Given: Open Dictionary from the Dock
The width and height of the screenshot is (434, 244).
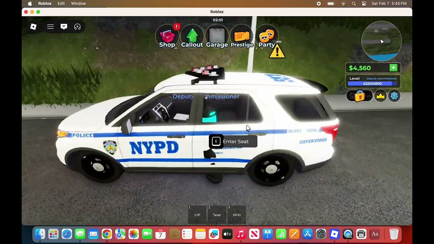Looking at the screenshot, I should click(x=375, y=234).
